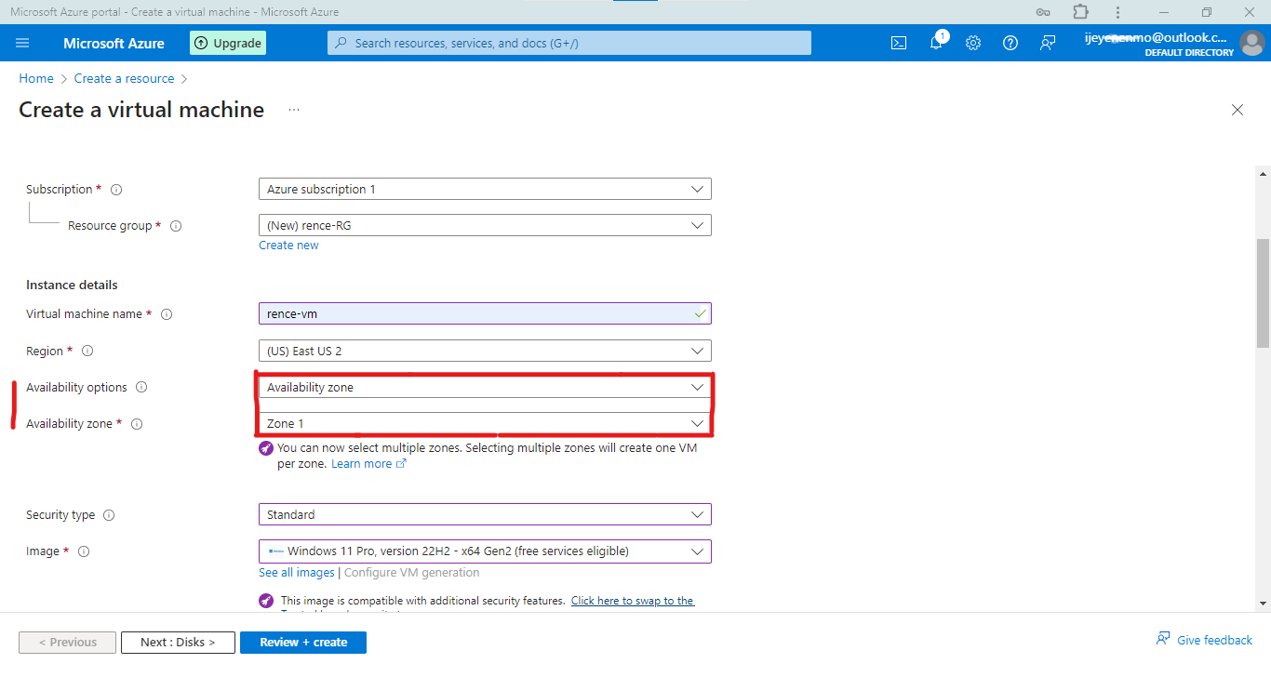The height and width of the screenshot is (677, 1271).
Task: Click Microsoft Azure home logo text
Action: click(114, 44)
